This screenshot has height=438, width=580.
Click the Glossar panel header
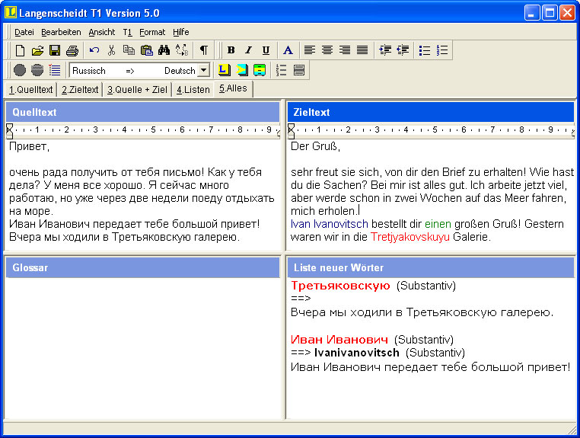[x=142, y=267]
